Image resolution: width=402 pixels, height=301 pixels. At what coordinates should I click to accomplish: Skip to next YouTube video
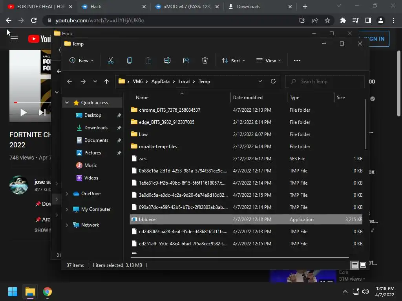pyautogui.click(x=42, y=112)
